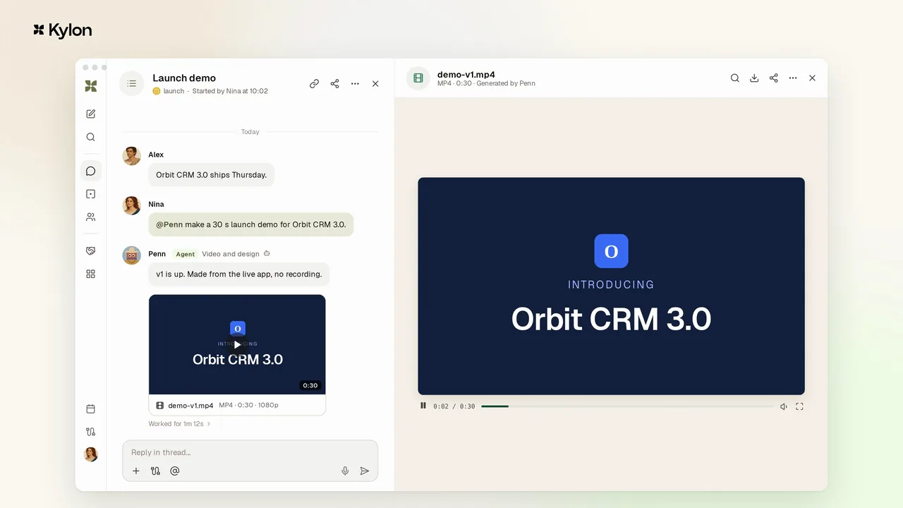This screenshot has height=508, width=903.
Task: Open the launch channel tag under thread title
Action: [169, 91]
